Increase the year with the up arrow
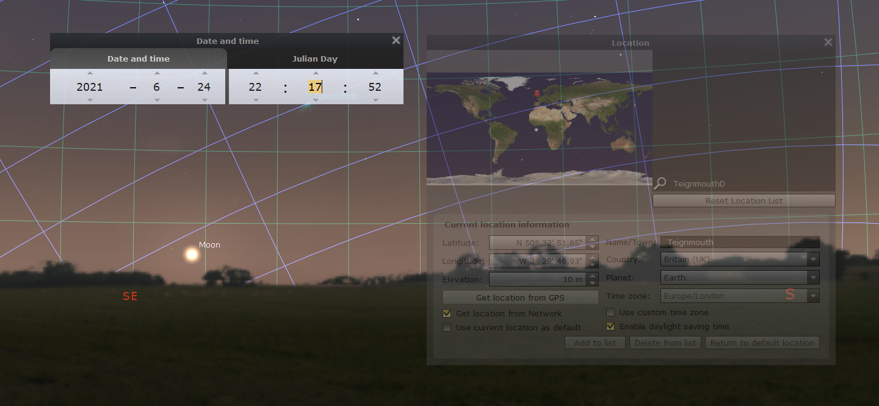Screen dimensions: 879x406 point(90,73)
